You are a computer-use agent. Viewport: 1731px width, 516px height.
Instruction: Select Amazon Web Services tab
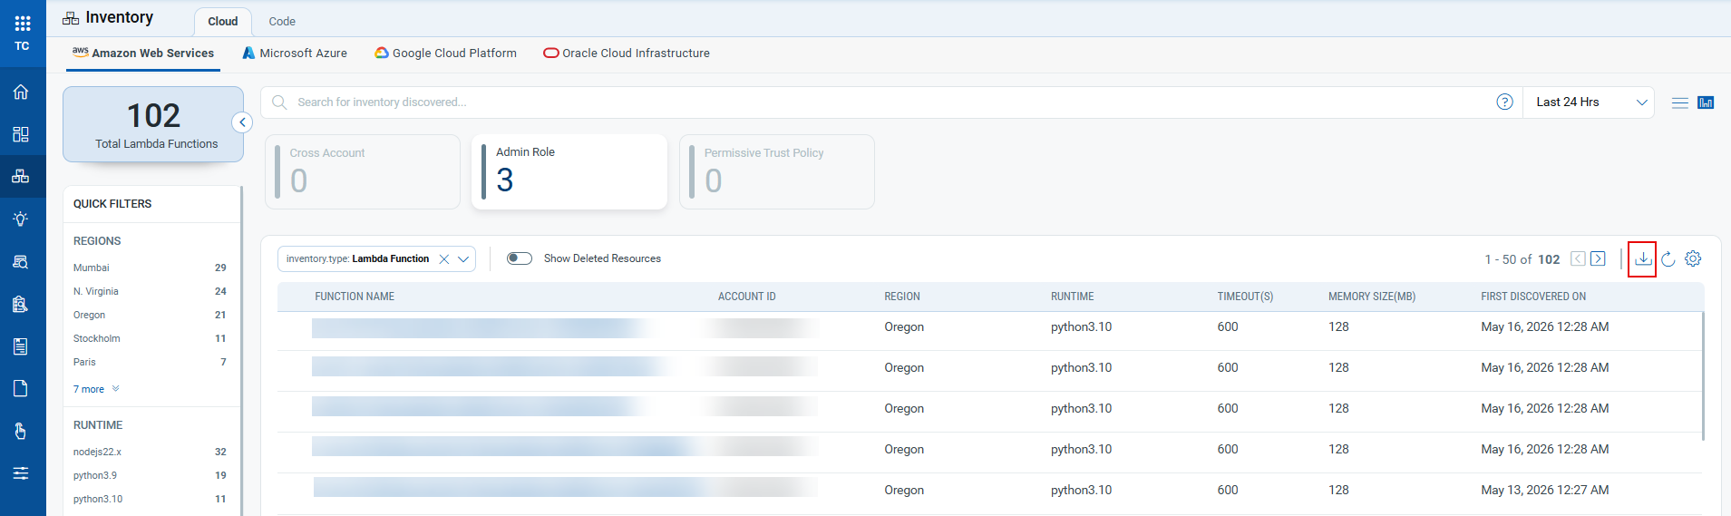pyautogui.click(x=143, y=54)
